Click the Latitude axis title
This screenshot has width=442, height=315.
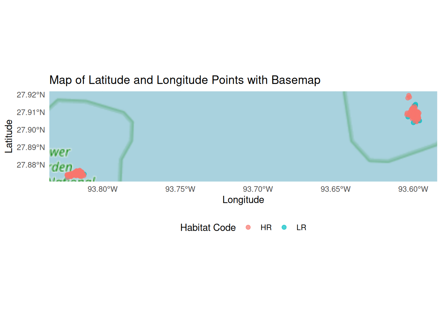pyautogui.click(x=9, y=136)
